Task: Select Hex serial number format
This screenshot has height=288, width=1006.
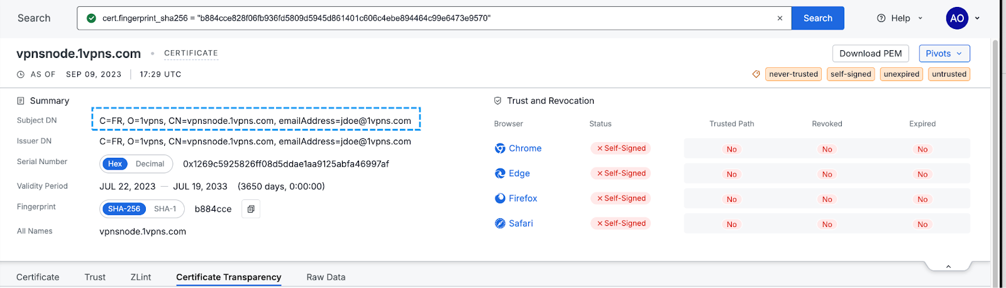Action: click(x=115, y=164)
